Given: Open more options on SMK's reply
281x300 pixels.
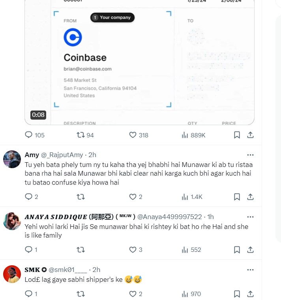Looking at the screenshot, I should [x=250, y=270].
